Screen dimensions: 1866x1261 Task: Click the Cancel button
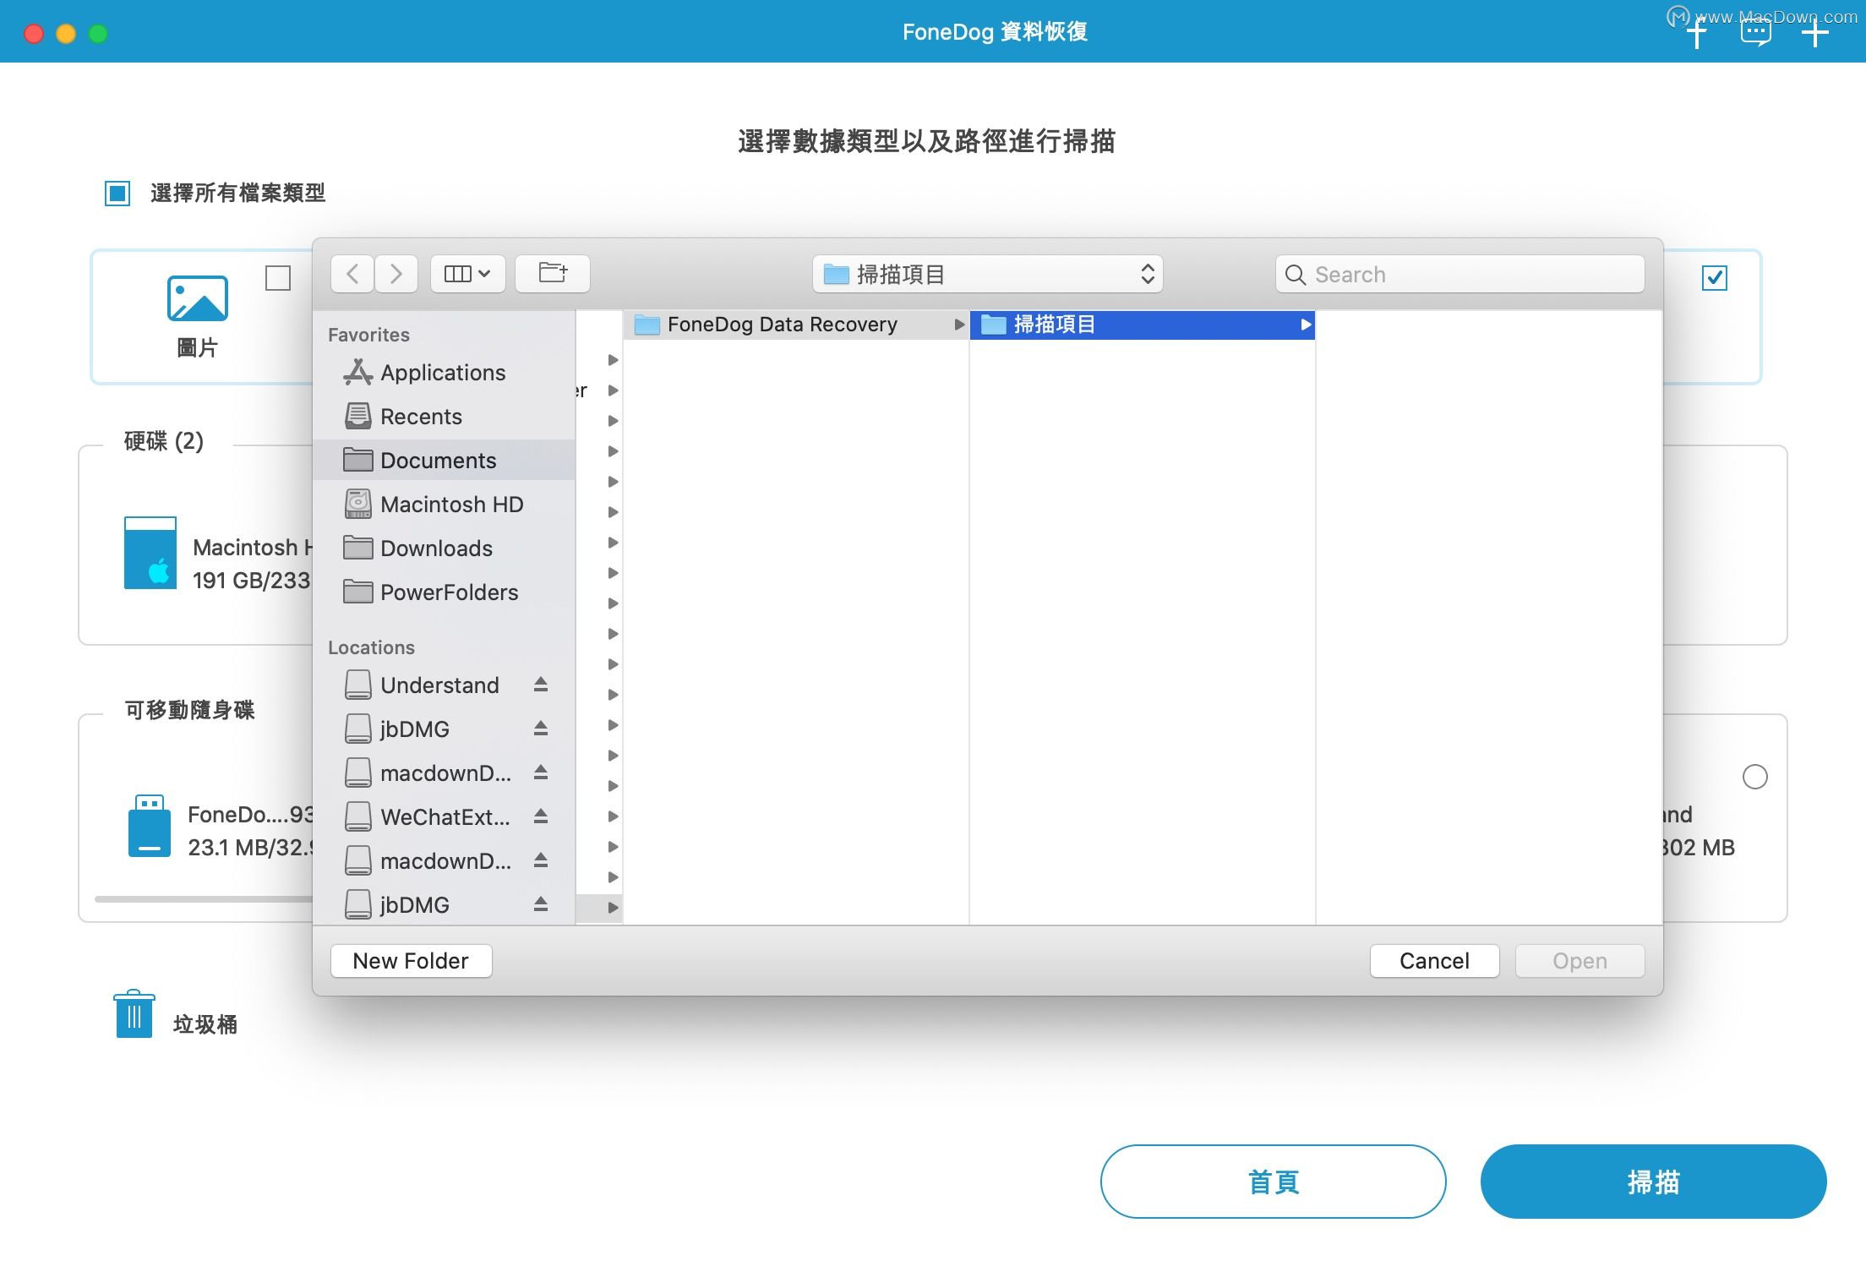pos(1434,960)
